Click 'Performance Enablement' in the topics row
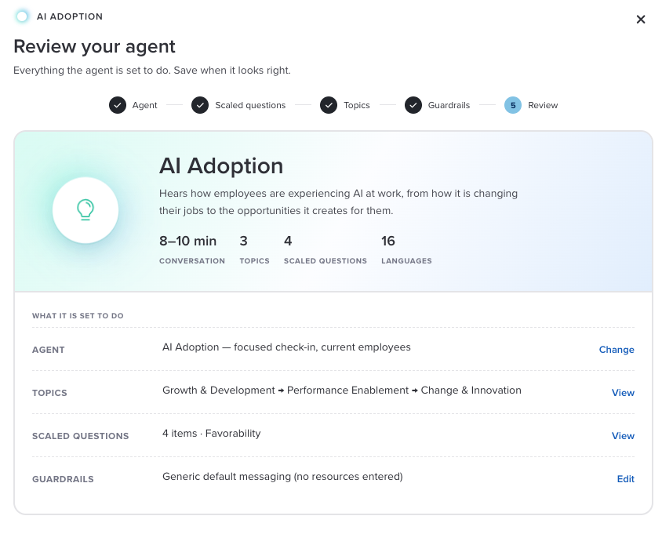The image size is (662, 534). pyautogui.click(x=348, y=390)
